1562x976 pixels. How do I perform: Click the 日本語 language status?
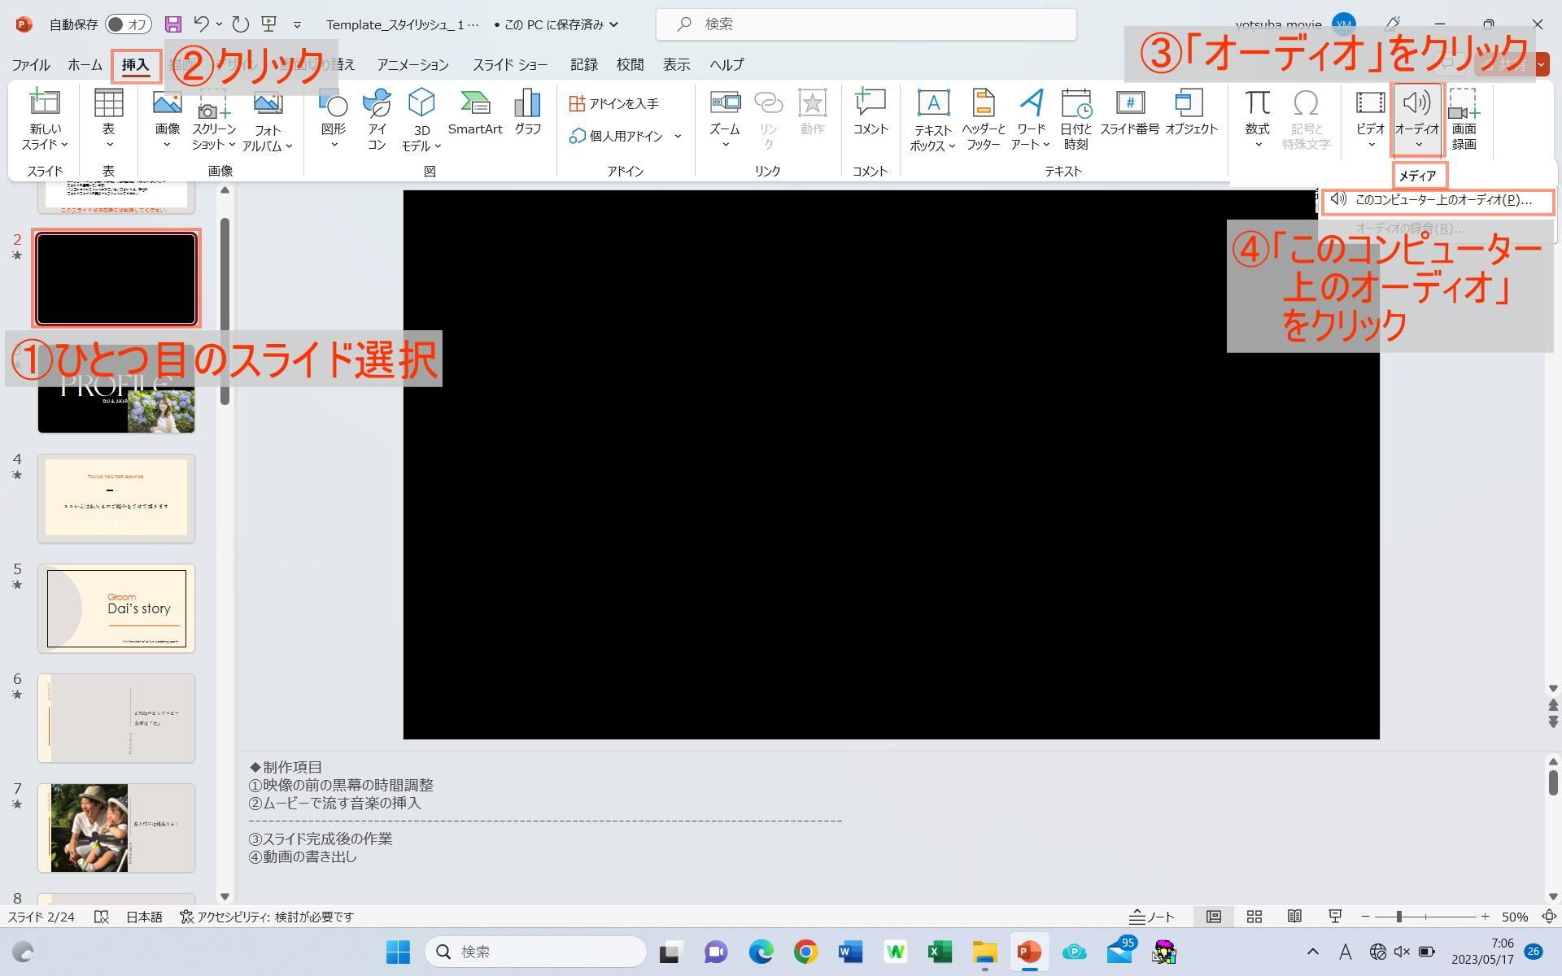144,917
